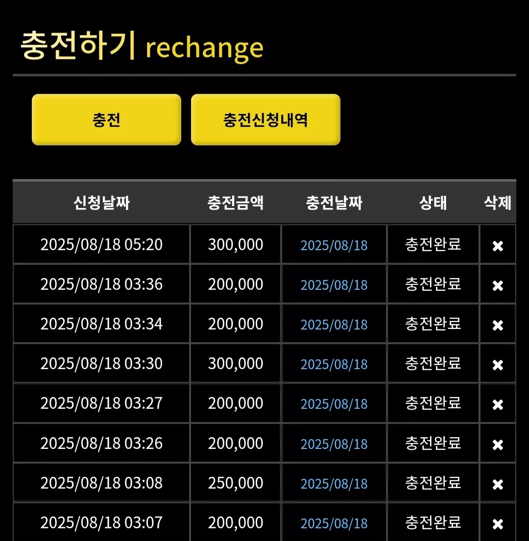
Task: Click the 신청날짜 column header
Action: coord(101,203)
